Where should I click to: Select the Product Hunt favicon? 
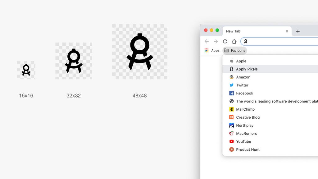tap(232, 149)
